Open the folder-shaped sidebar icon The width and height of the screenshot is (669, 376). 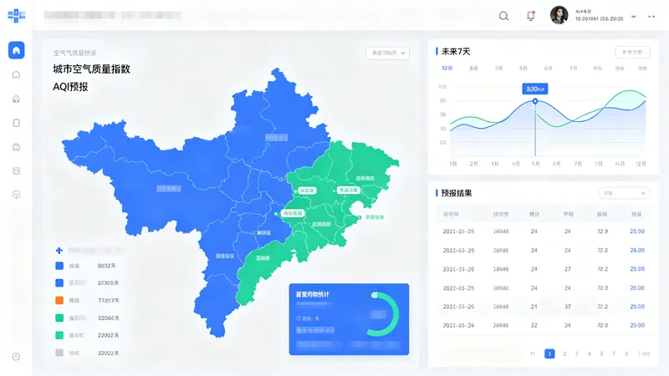tap(16, 147)
